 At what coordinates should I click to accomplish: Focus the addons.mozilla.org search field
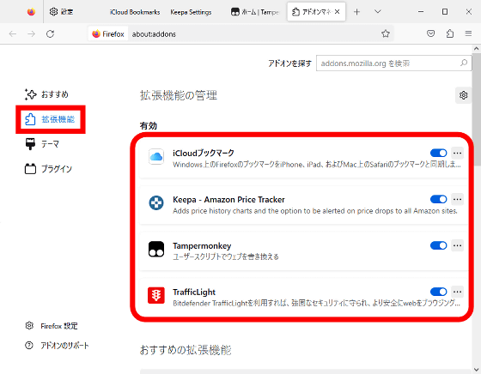[393, 63]
